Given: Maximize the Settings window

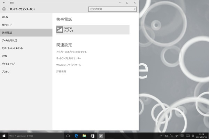Looking at the screenshot, I should [127, 3].
